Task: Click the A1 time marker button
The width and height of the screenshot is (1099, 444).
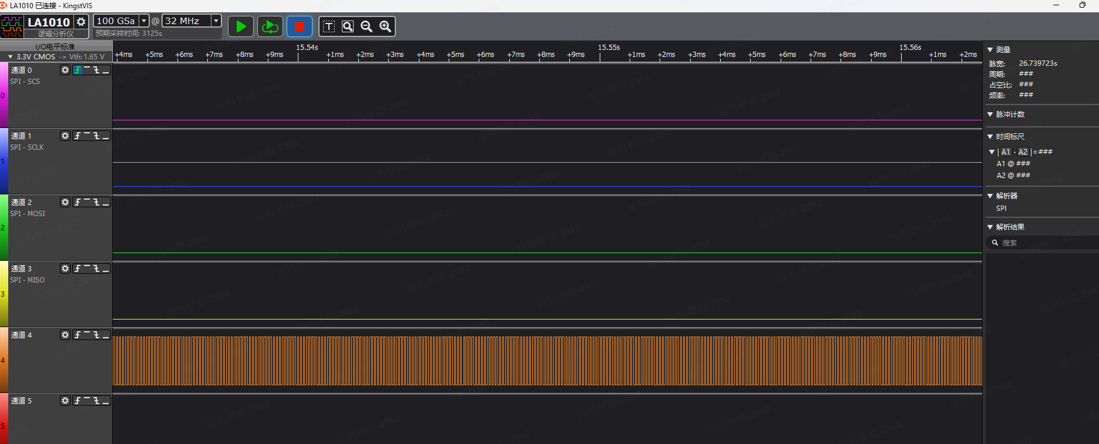Action: click(1006, 152)
